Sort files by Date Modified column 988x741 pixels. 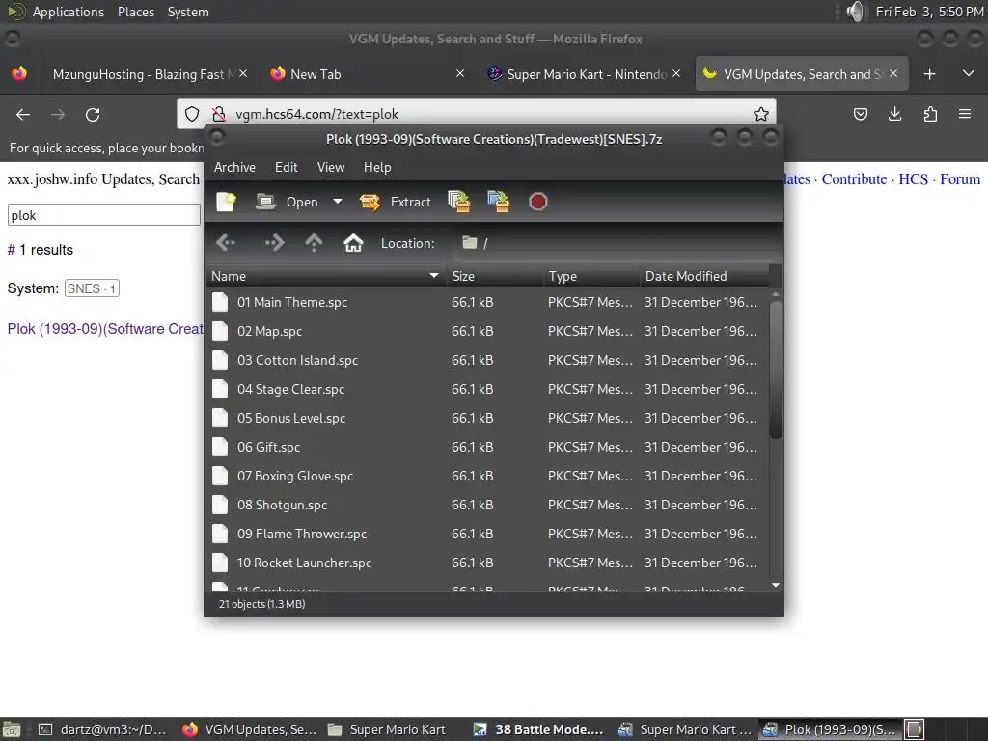tap(704, 276)
